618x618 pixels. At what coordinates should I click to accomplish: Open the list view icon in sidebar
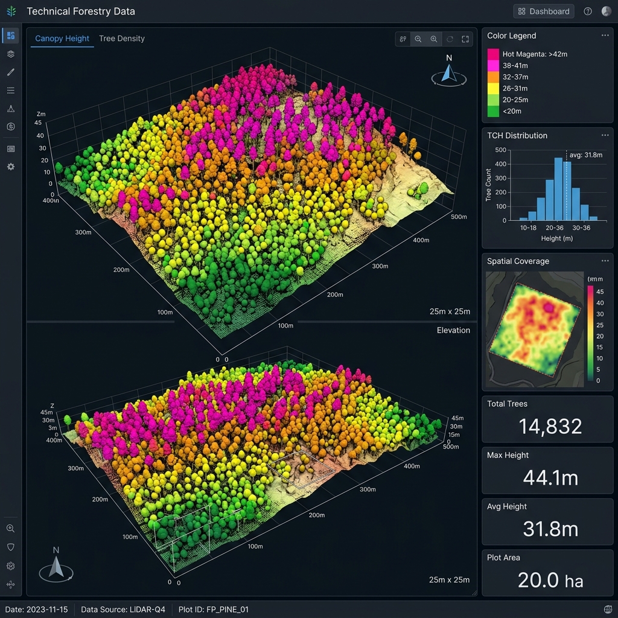click(11, 91)
